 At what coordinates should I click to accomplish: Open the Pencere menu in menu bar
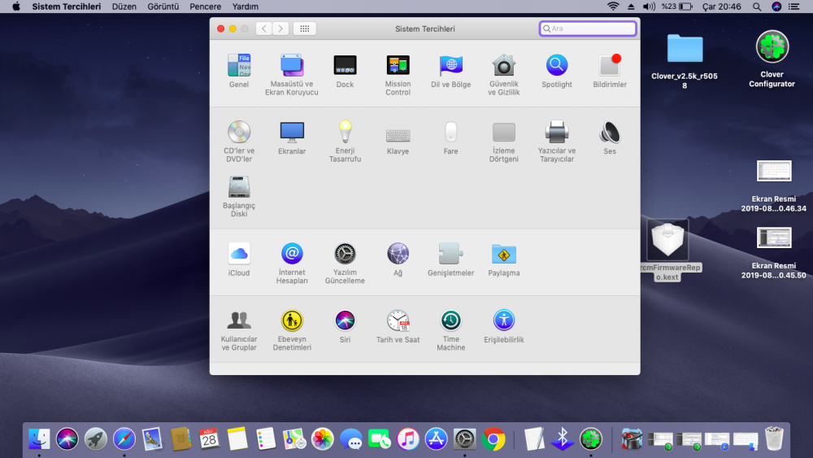click(x=205, y=7)
